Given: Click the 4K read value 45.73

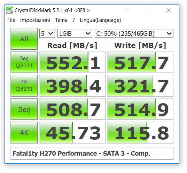Looking at the screenshot, I should click(72, 132).
